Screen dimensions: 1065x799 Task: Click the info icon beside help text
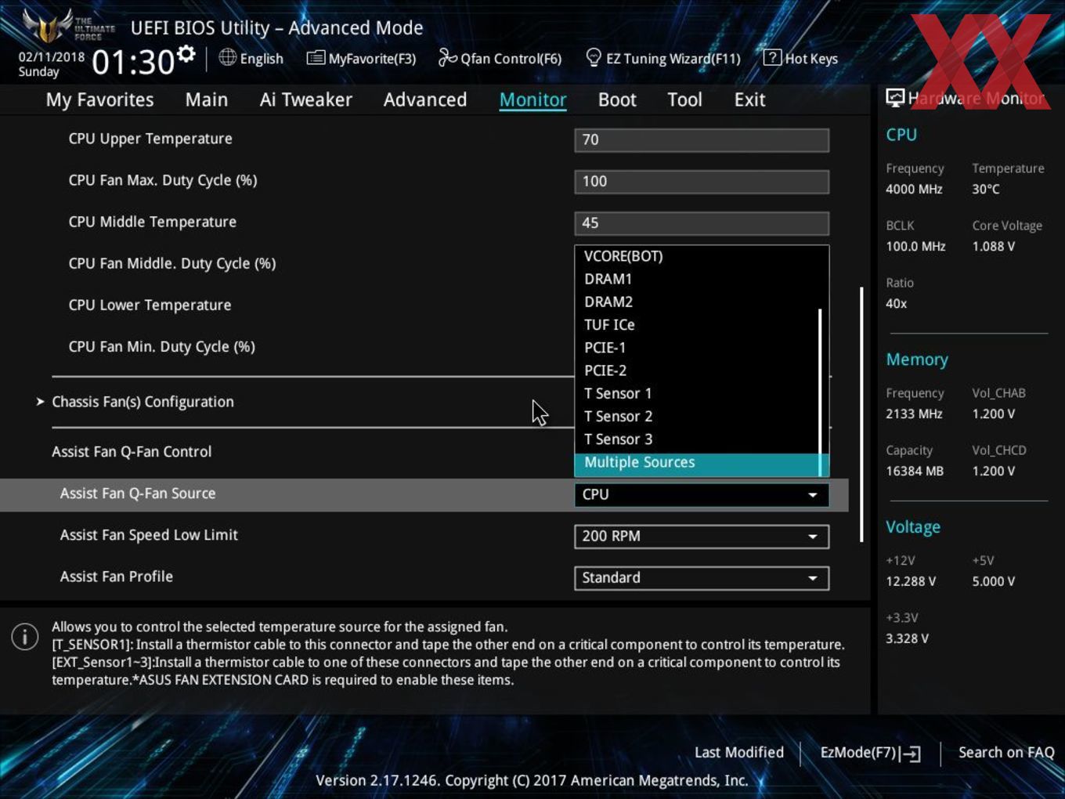click(25, 636)
